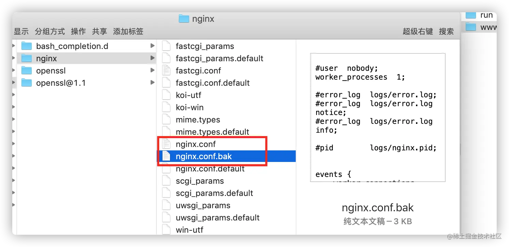This screenshot has width=509, height=247.
Task: Select the fastcgi_params.default file name
Action: pyautogui.click(x=219, y=58)
